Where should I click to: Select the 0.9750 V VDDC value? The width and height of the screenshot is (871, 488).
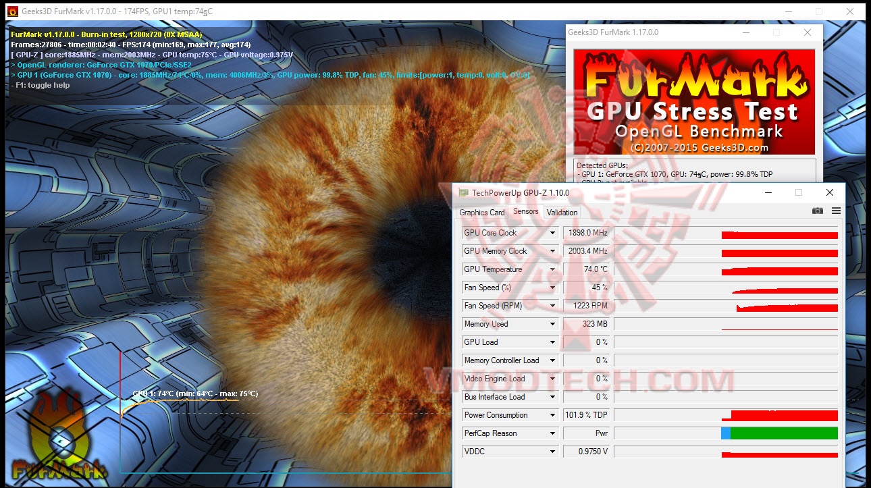pos(587,452)
